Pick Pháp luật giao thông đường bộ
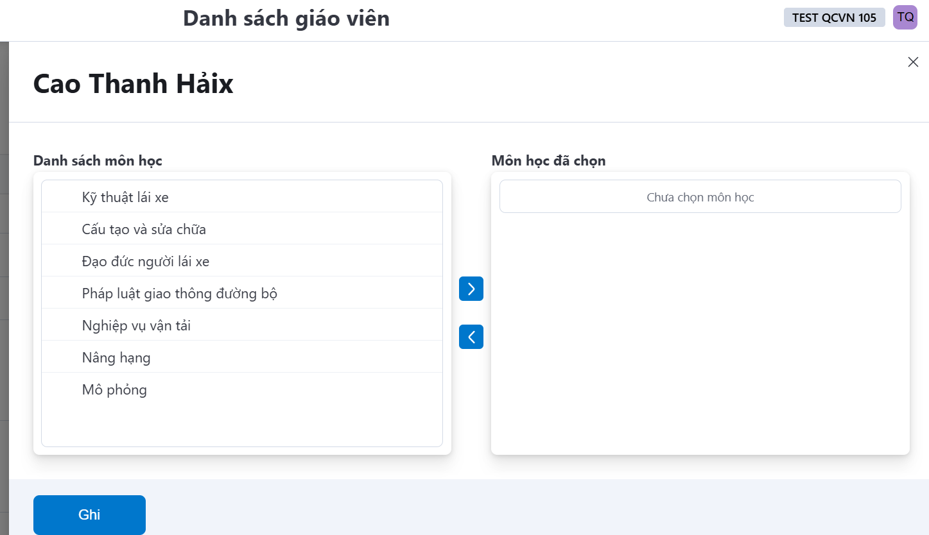929x535 pixels. point(242,293)
